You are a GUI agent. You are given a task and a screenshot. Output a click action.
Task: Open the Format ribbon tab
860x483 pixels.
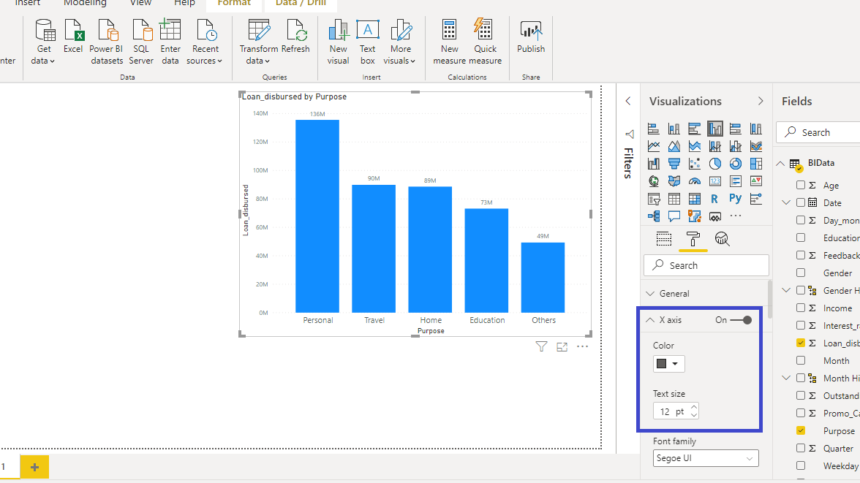tap(234, 4)
